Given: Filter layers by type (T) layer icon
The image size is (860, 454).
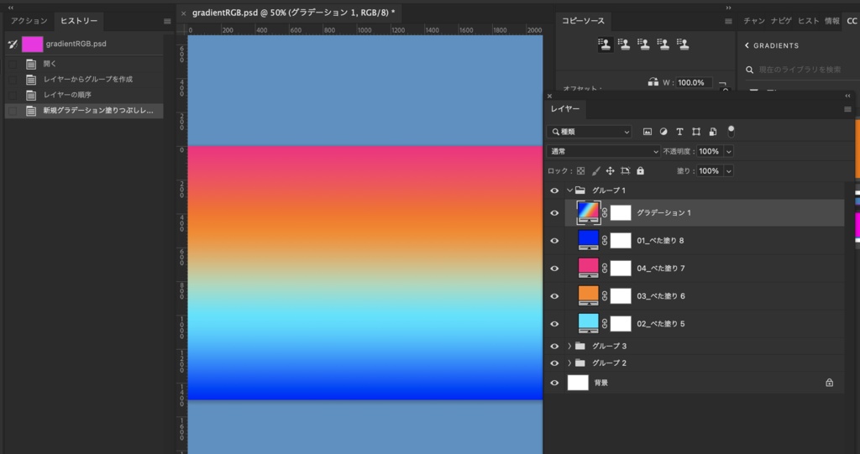Looking at the screenshot, I should coord(679,132).
